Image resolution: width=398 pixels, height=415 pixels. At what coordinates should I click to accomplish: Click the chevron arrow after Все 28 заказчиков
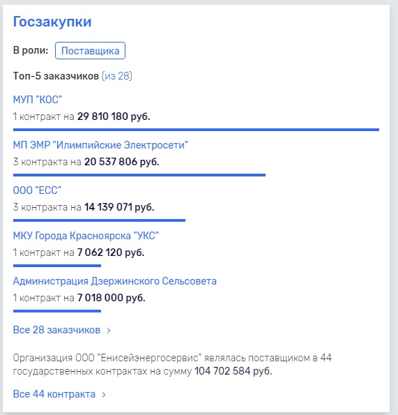[109, 331]
